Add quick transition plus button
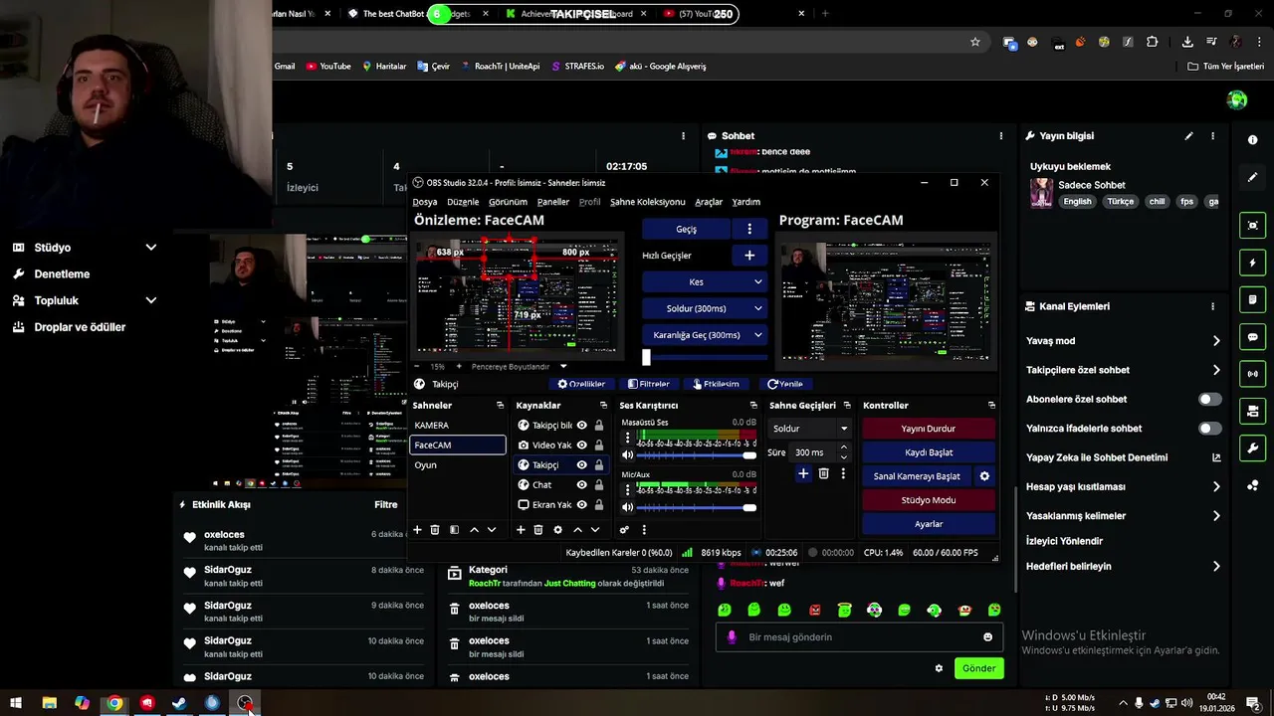Image resolution: width=1274 pixels, height=716 pixels. 749,256
